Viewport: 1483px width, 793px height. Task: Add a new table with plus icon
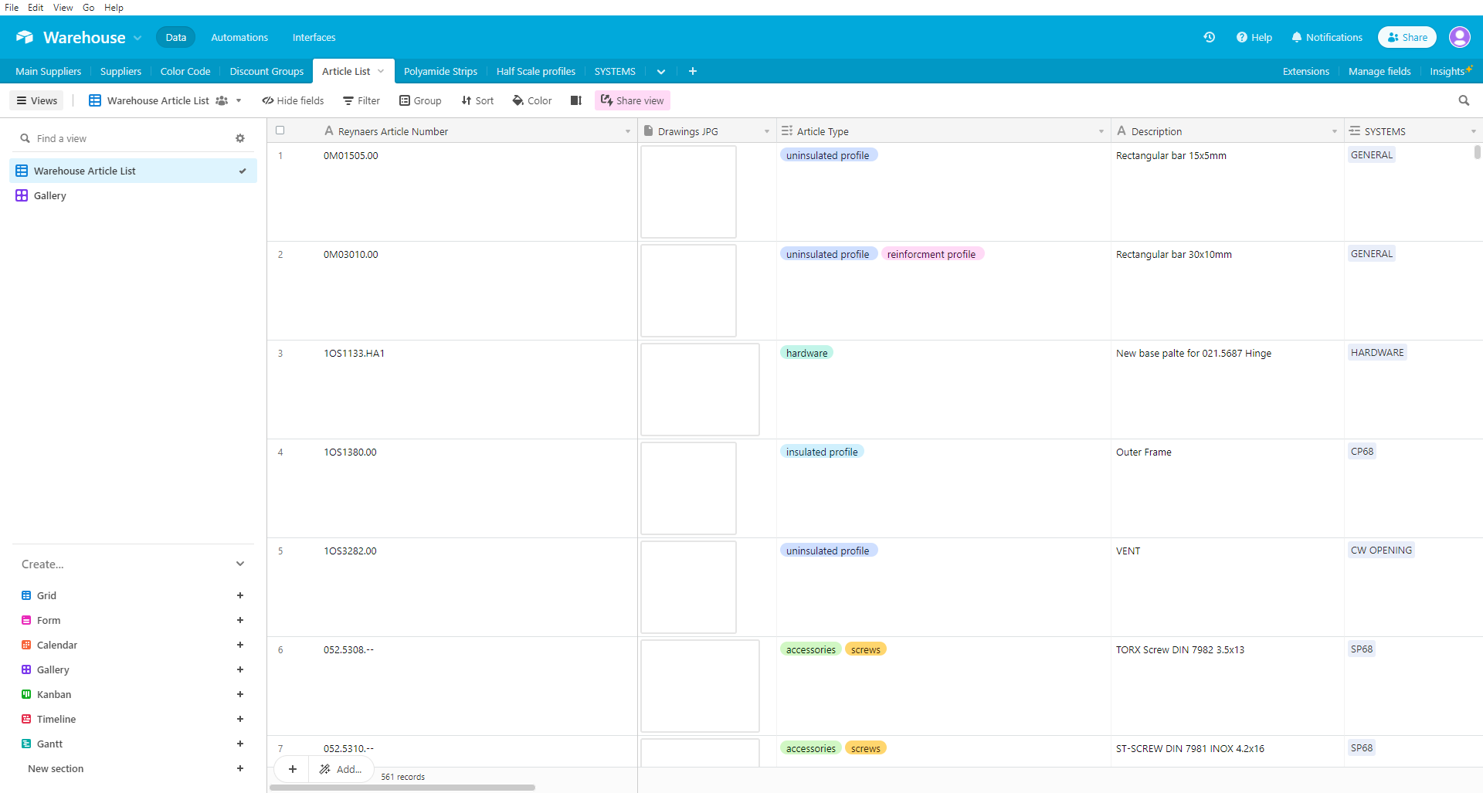(693, 71)
